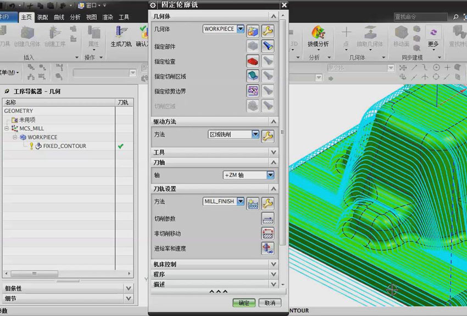Image resolution: width=467 pixels, height=316 pixels.
Task: Expand the 机床控制 section
Action: click(273, 264)
